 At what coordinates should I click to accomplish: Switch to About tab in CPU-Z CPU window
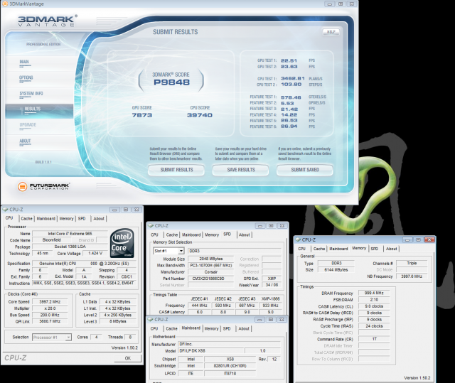99,219
